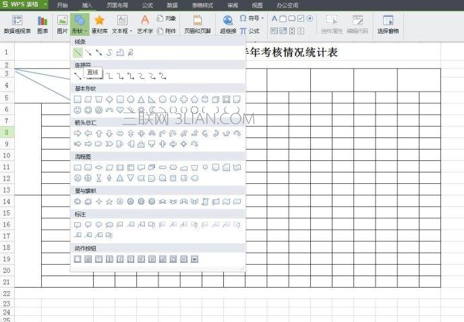
Task: Open the 形状 shapes dropdown
Action: [80, 24]
